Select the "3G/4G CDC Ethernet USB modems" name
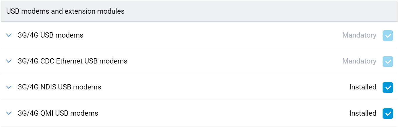This screenshot has width=398, height=127. pyautogui.click(x=73, y=61)
